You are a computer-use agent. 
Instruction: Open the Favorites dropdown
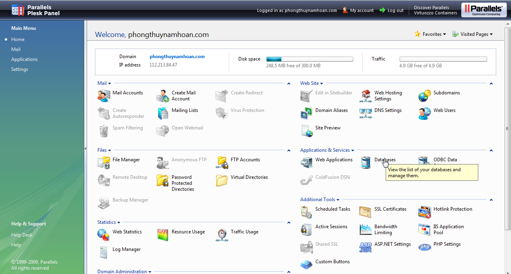click(x=431, y=34)
